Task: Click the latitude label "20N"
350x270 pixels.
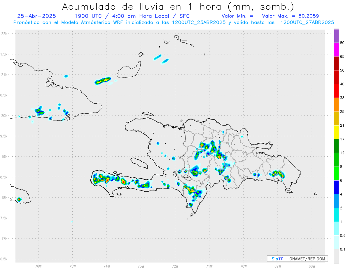Action: (x=5, y=116)
